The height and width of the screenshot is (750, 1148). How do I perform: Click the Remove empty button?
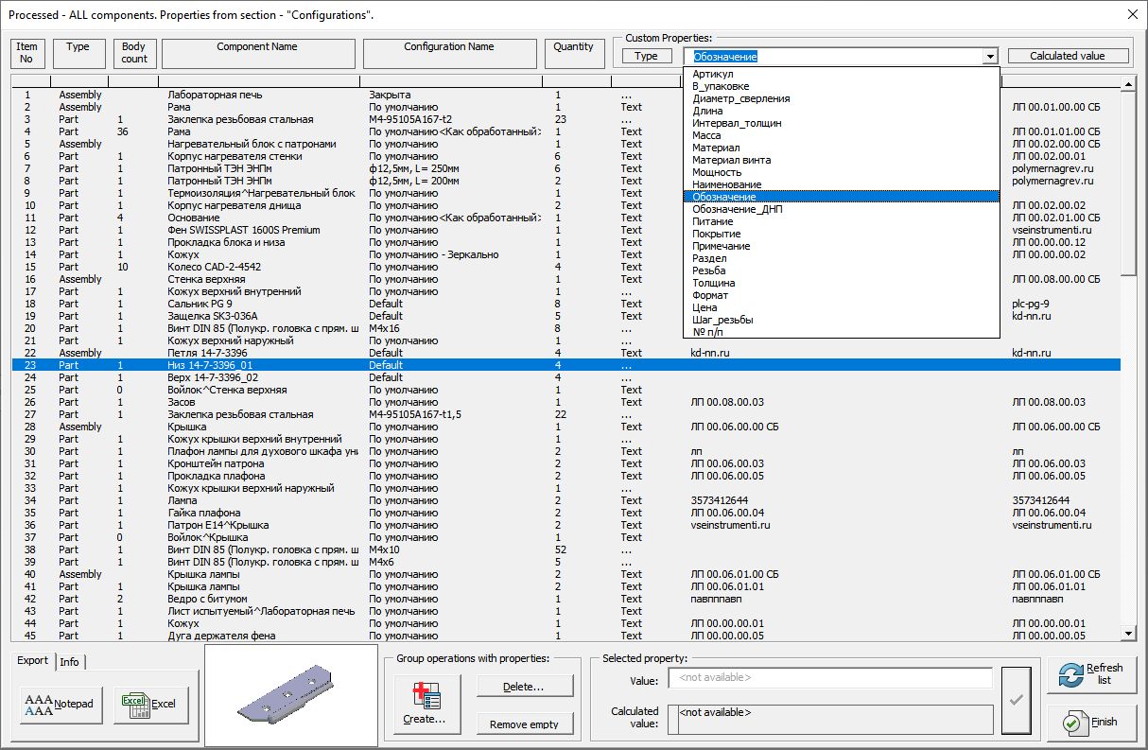(525, 724)
